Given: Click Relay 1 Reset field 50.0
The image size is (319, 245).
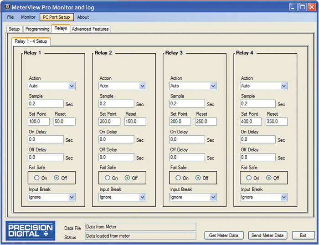Looking at the screenshot, I should pos(65,122).
